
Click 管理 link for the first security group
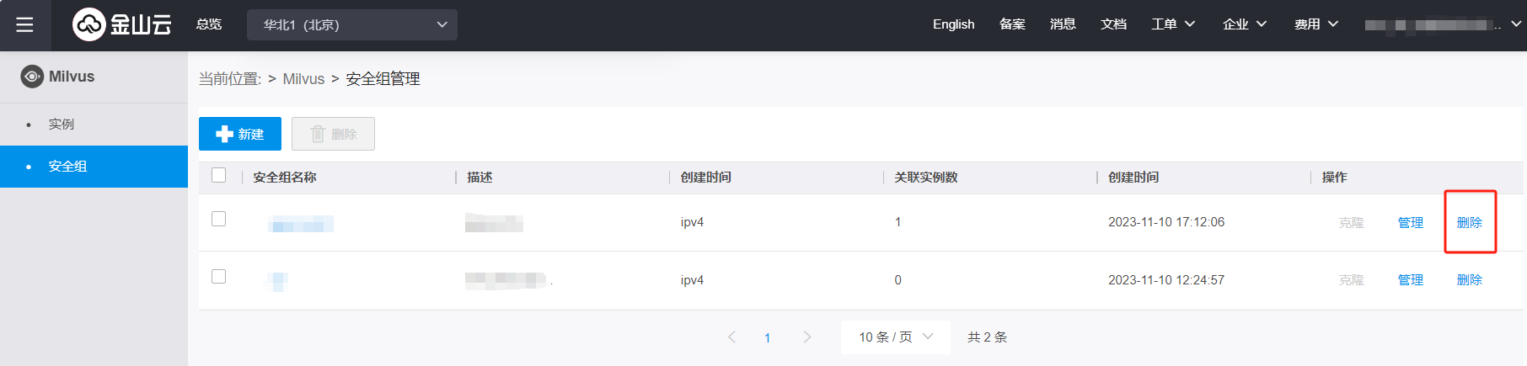pos(1410,223)
